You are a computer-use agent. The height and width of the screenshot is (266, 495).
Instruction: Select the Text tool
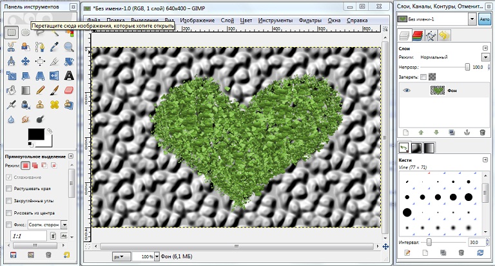tap(69, 75)
